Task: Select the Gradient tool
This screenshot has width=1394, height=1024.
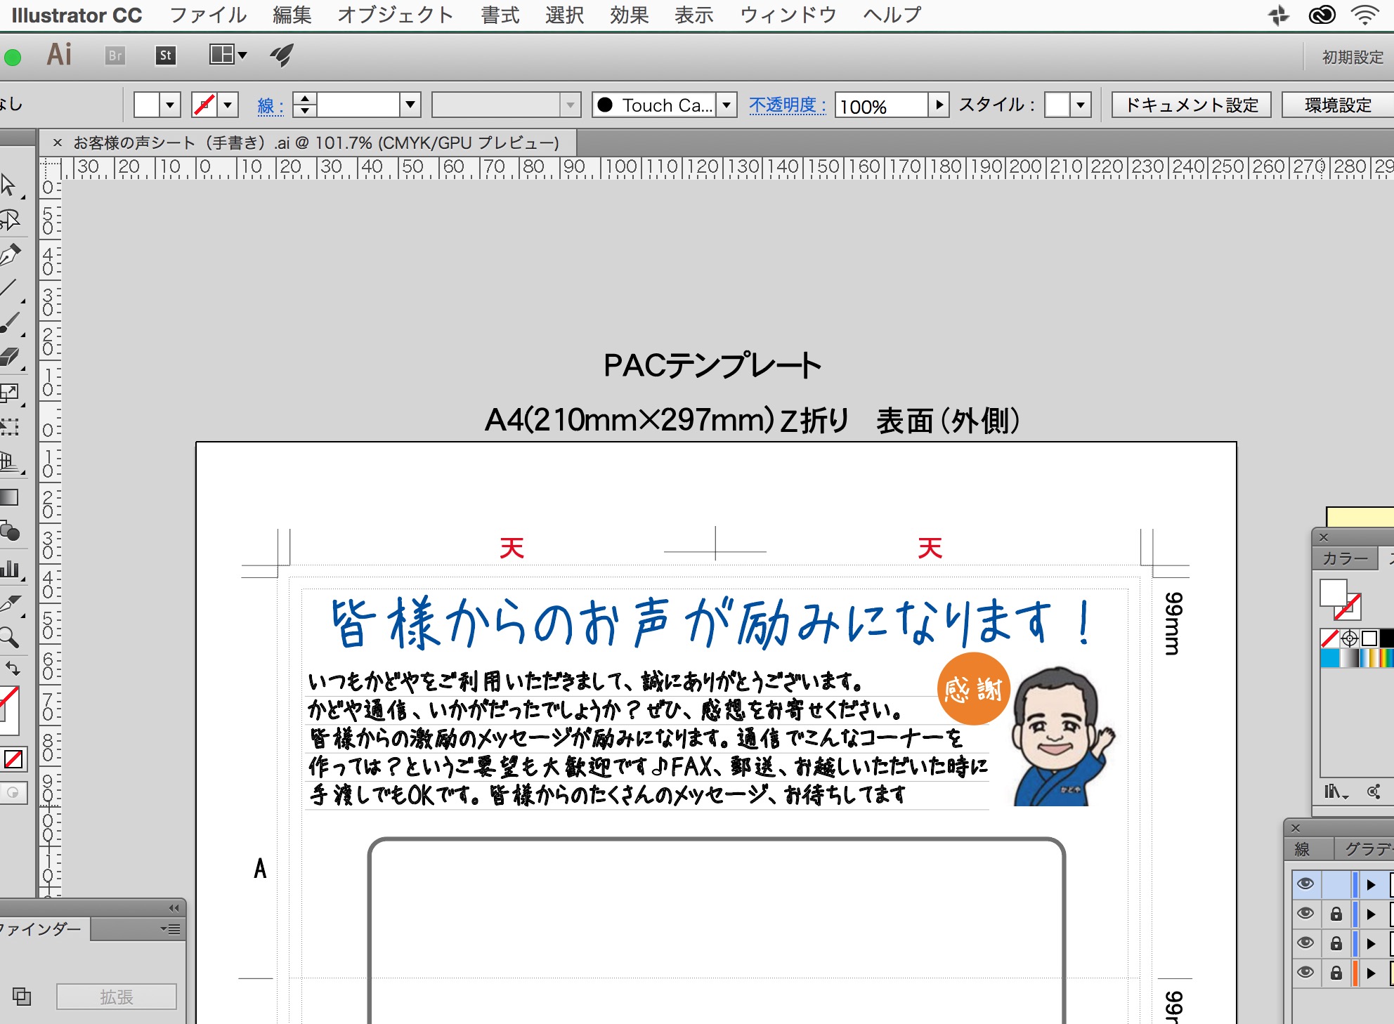Action: pyautogui.click(x=9, y=497)
